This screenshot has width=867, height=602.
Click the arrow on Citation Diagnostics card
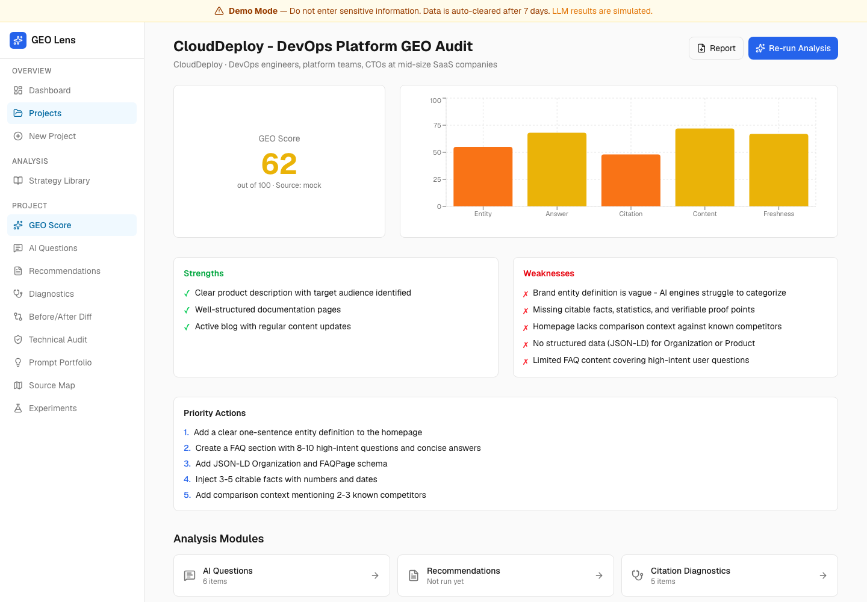point(823,576)
